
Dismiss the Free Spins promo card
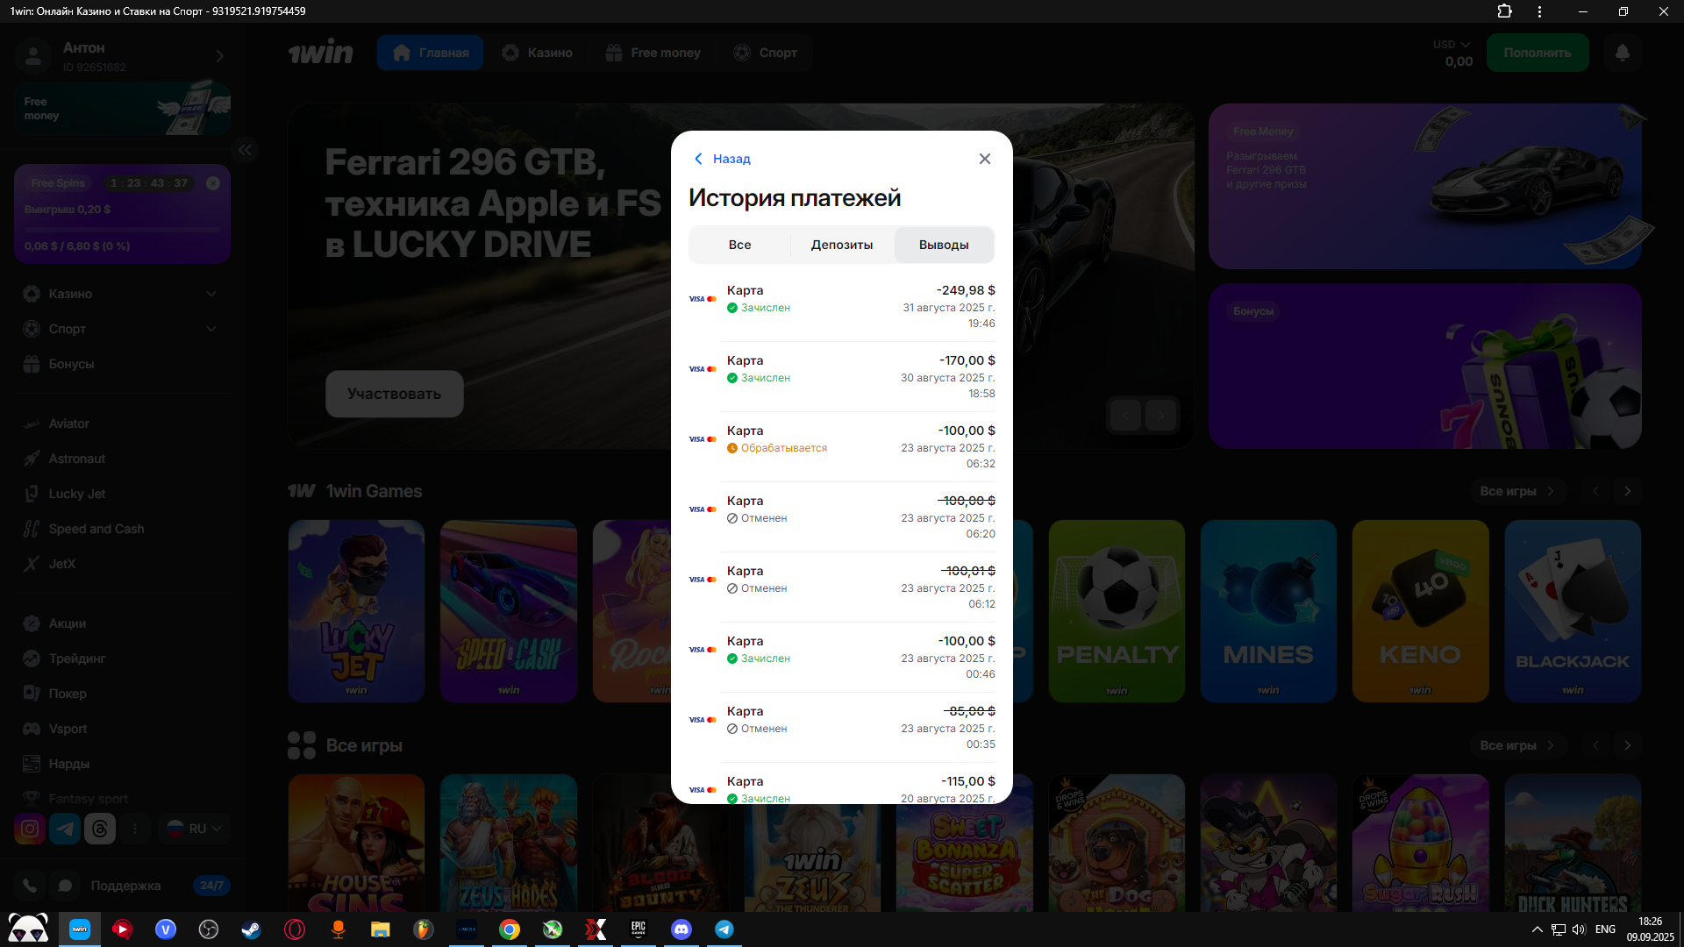pos(213,183)
